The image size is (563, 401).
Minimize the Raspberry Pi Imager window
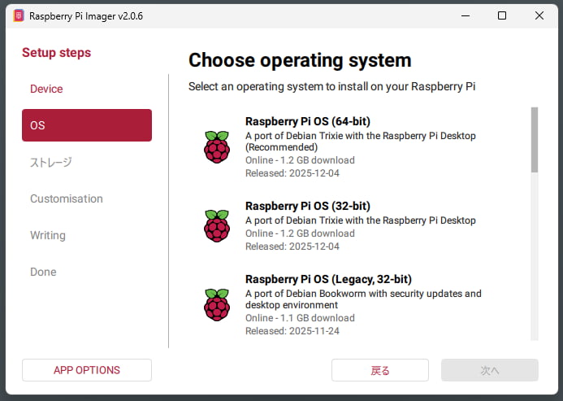point(465,15)
